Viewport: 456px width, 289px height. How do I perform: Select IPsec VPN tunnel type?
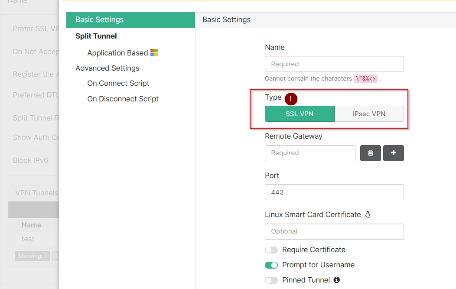point(369,114)
